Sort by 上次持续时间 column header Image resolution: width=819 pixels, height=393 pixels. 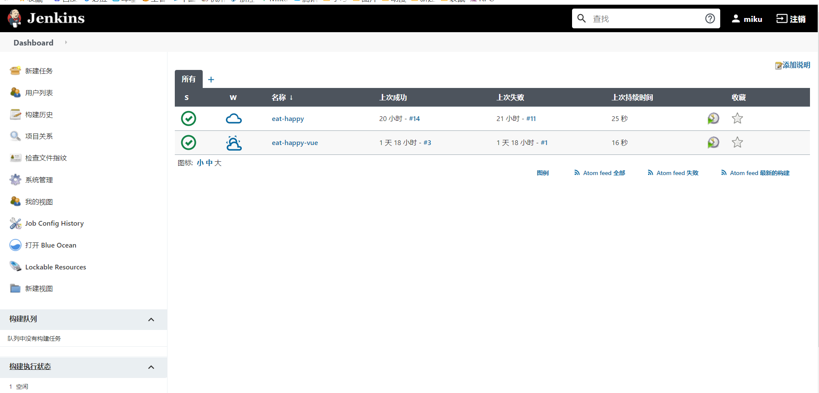[x=632, y=97]
